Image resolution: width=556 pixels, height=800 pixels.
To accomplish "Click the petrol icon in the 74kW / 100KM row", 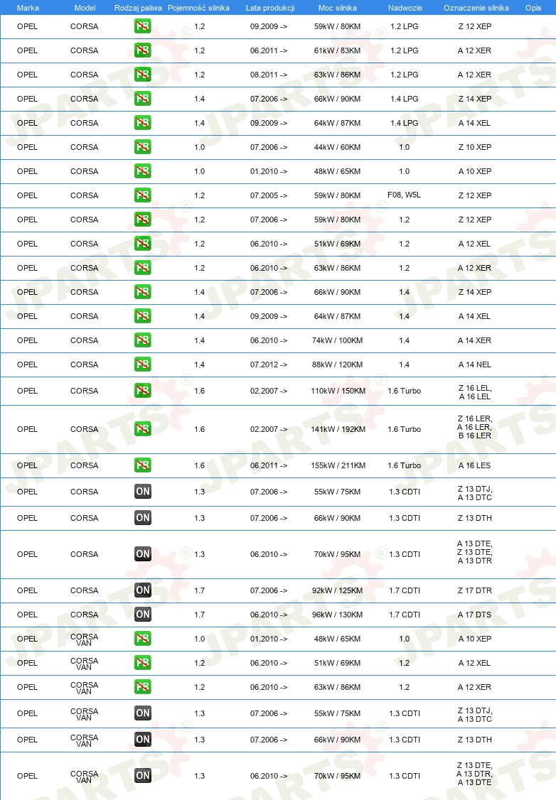I will [142, 340].
